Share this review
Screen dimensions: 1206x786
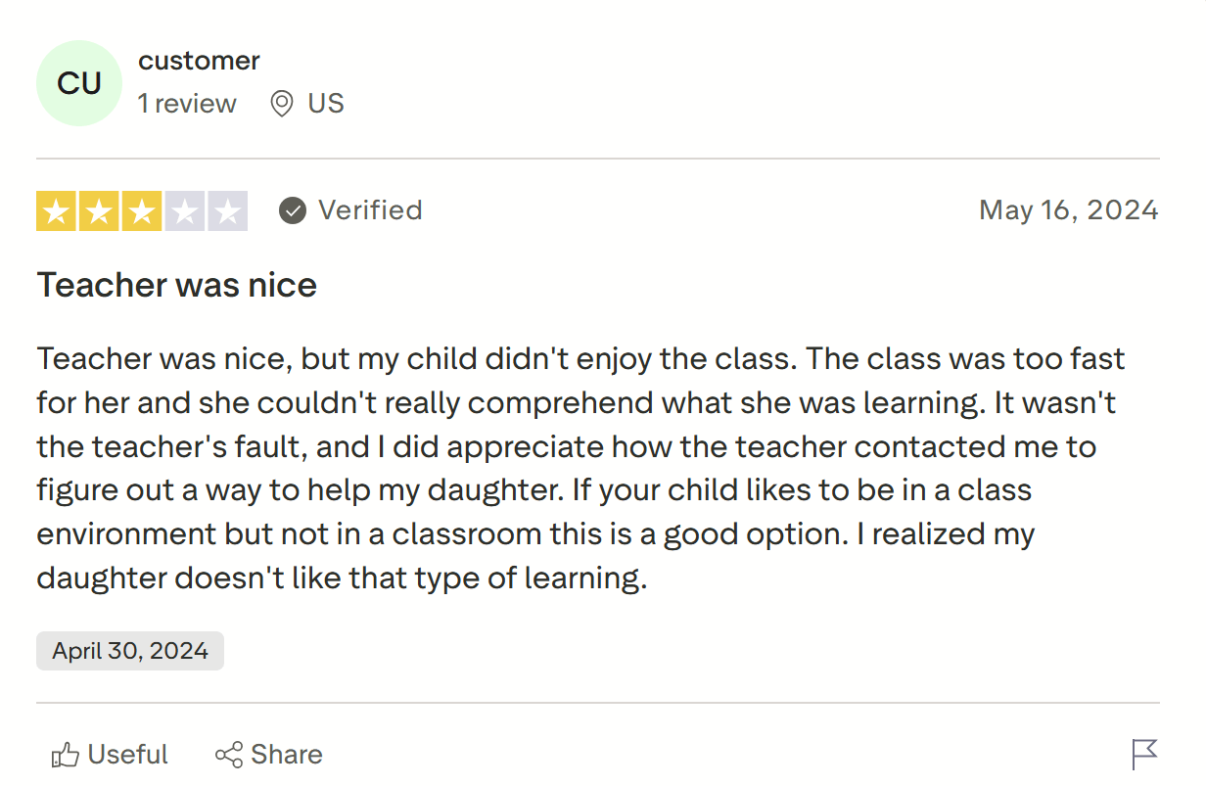pos(268,754)
